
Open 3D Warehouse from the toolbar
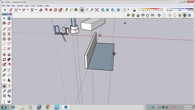pyautogui.click(x=103, y=10)
